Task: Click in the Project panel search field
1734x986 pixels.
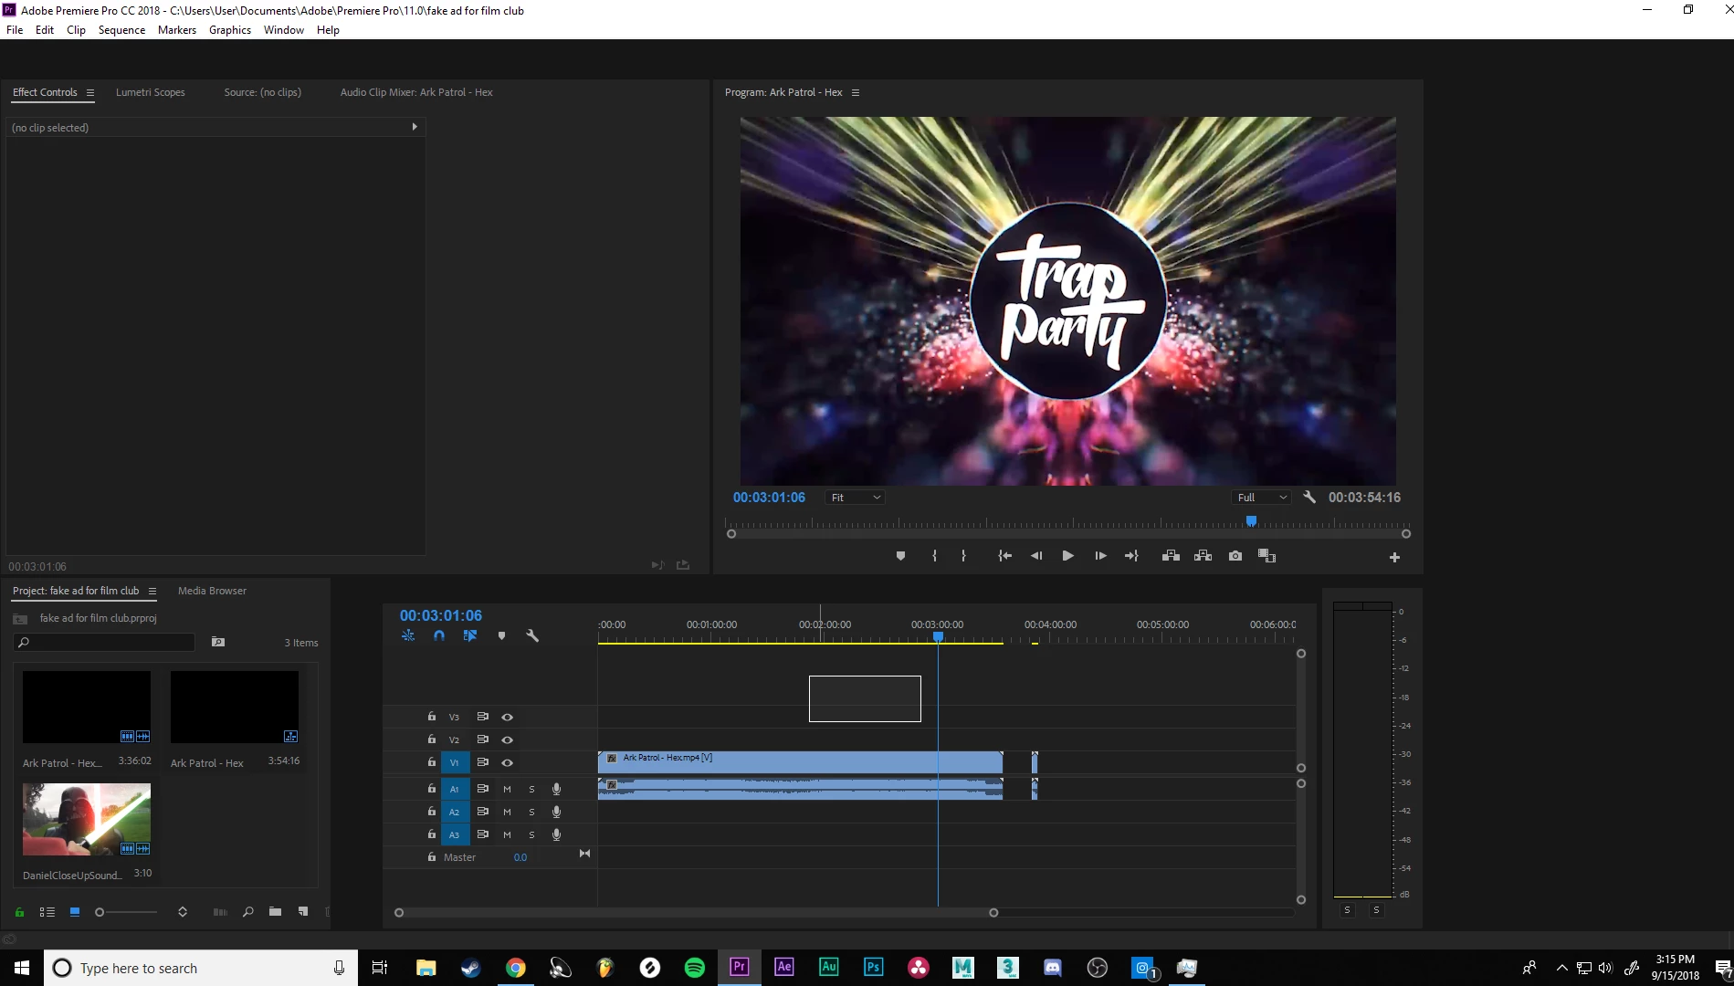Action: click(104, 643)
